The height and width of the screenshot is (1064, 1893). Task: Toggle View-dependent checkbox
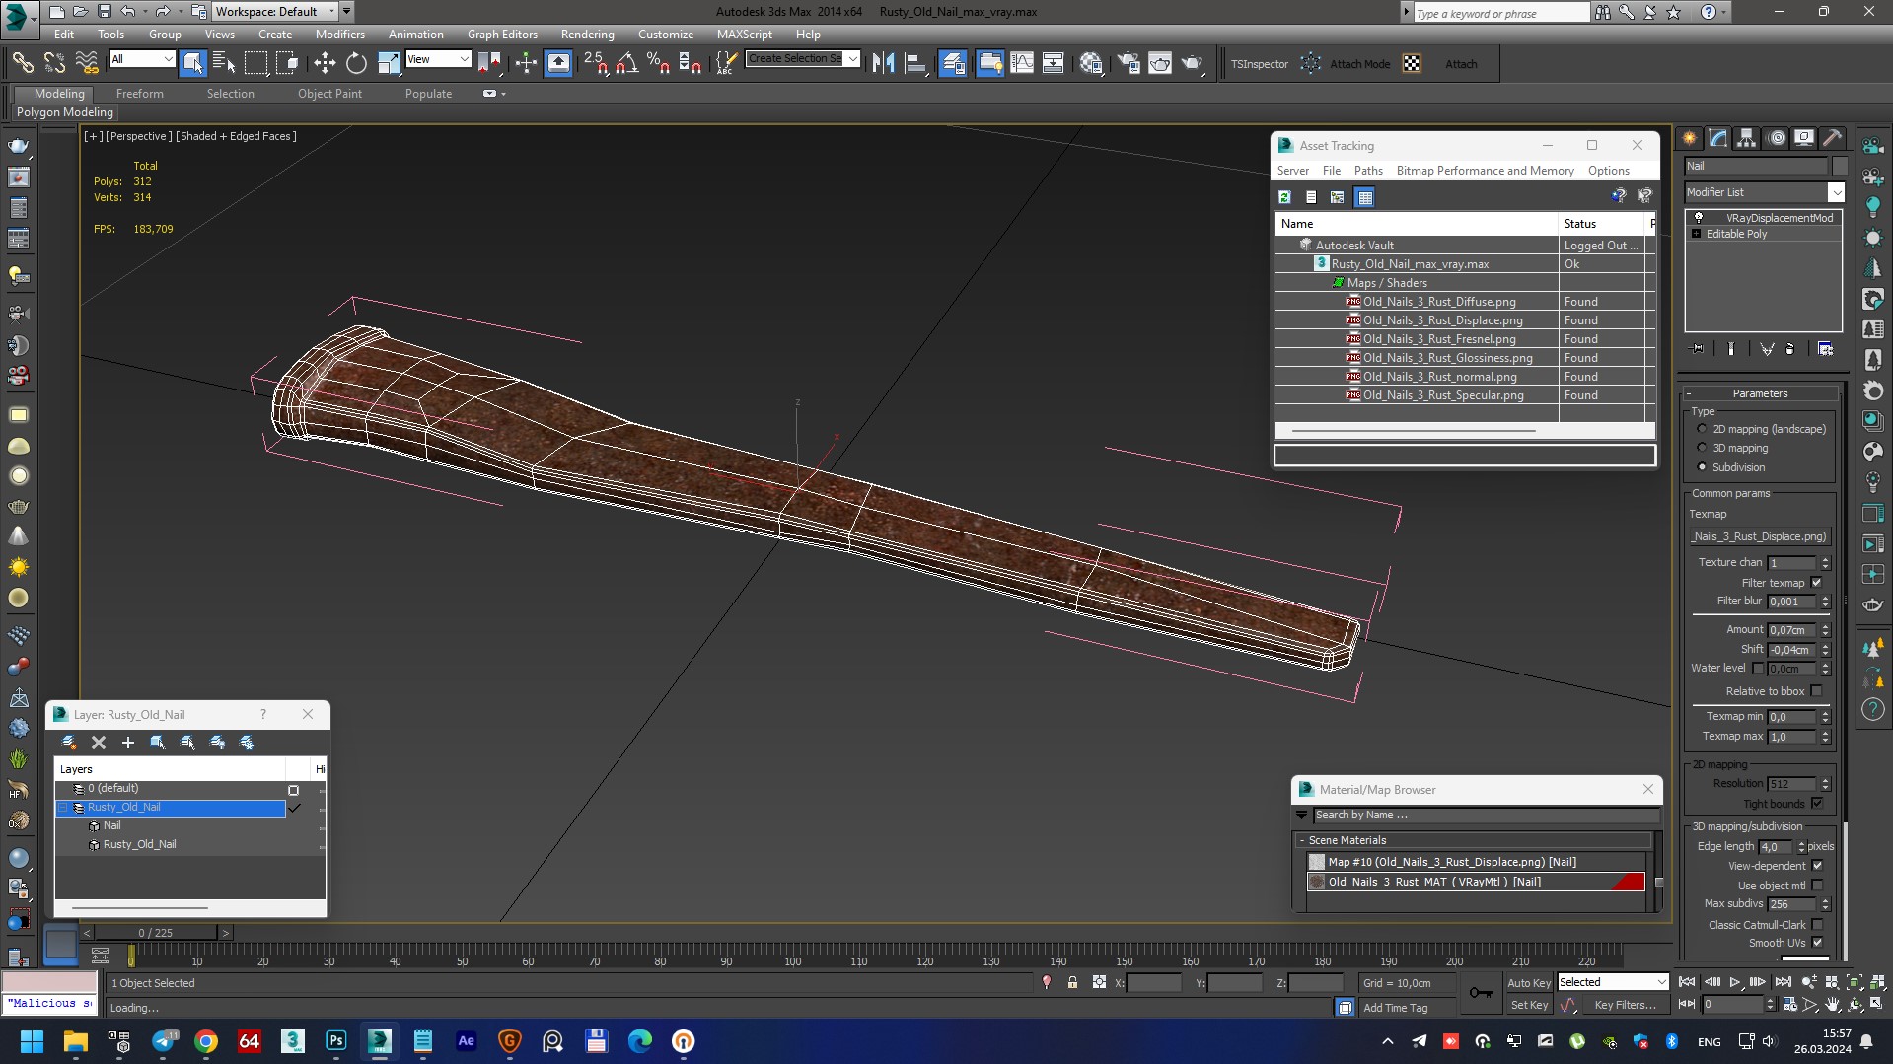coord(1817,865)
